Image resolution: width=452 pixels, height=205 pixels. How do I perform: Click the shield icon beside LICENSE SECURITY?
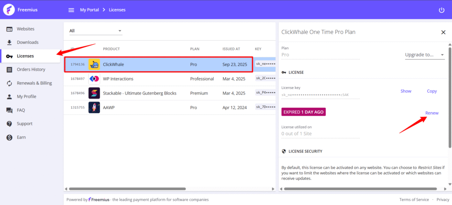[284, 151]
